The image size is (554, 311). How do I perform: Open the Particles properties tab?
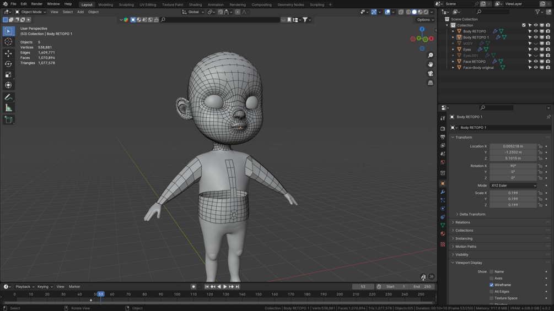pyautogui.click(x=443, y=200)
